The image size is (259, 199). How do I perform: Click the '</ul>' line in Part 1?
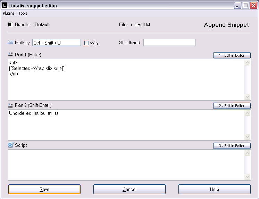point(14,74)
